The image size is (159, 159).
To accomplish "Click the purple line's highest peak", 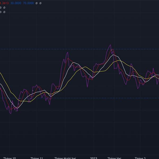I will click(110, 45).
